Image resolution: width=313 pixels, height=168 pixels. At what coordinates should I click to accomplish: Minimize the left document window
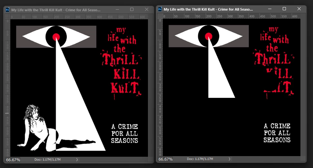coord(117,9)
